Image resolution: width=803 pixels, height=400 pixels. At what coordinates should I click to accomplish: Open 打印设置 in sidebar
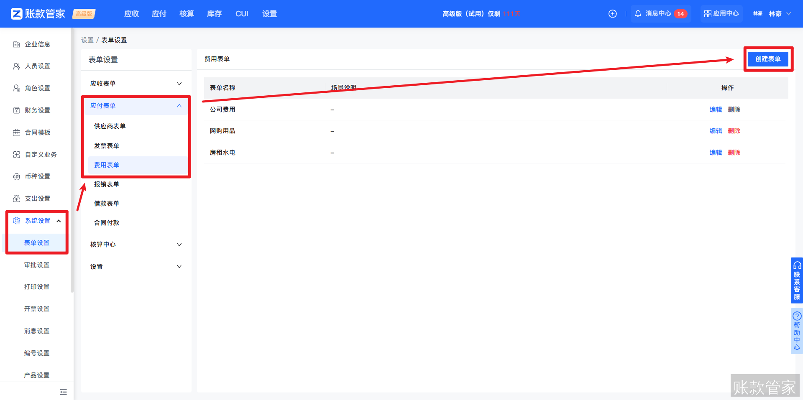[x=37, y=287]
